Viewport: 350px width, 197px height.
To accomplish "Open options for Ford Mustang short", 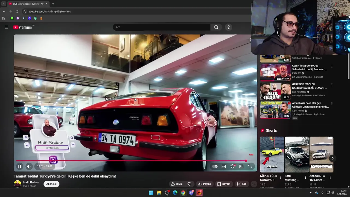I will click(305, 177).
